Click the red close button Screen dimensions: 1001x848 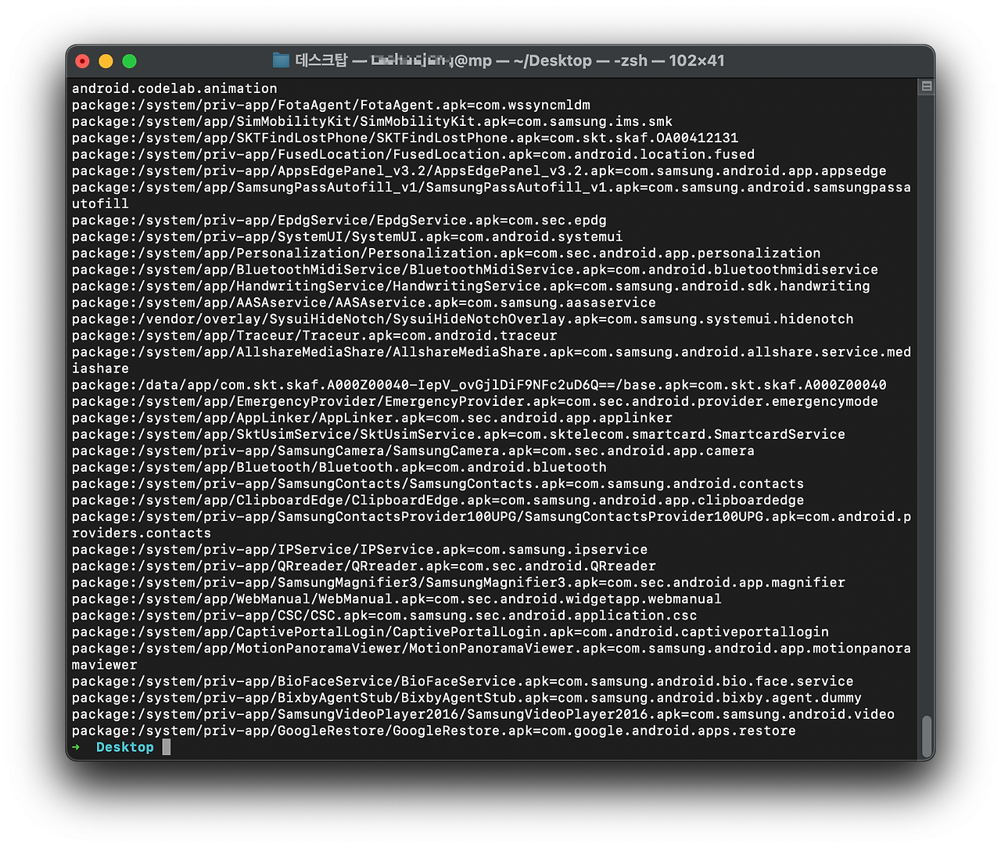click(x=82, y=60)
